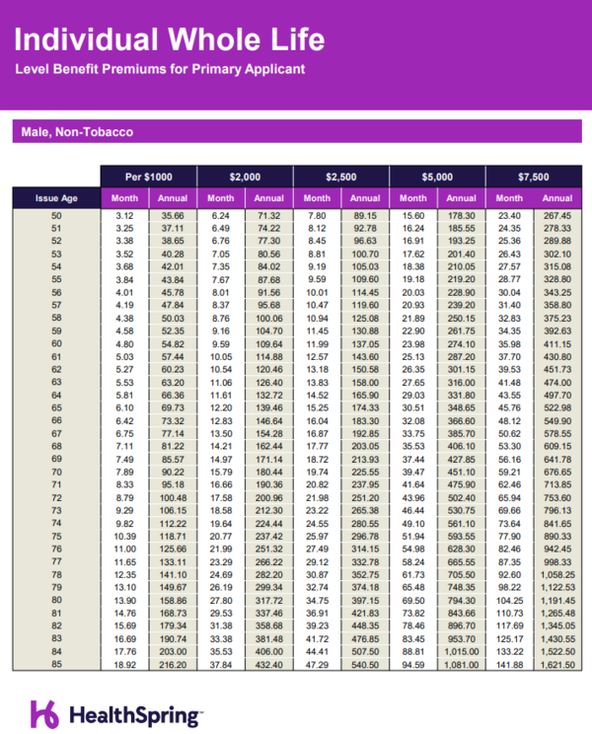Image resolution: width=592 pixels, height=734 pixels.
Task: Select the 104.25 cell in age 80 row
Action: pyautogui.click(x=509, y=601)
